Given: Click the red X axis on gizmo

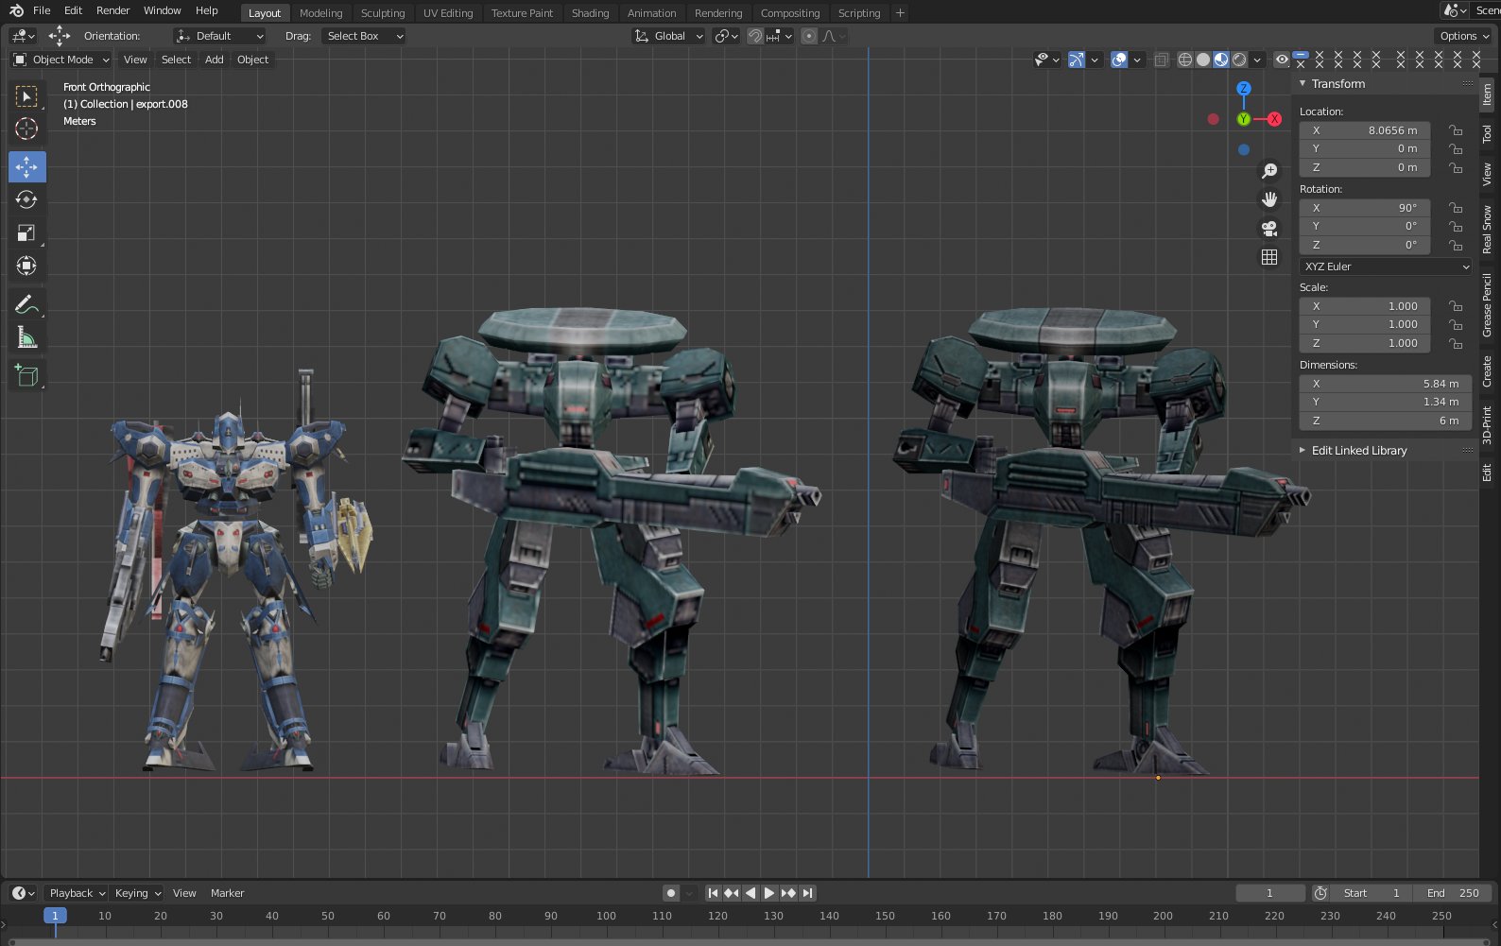Looking at the screenshot, I should (x=1275, y=119).
